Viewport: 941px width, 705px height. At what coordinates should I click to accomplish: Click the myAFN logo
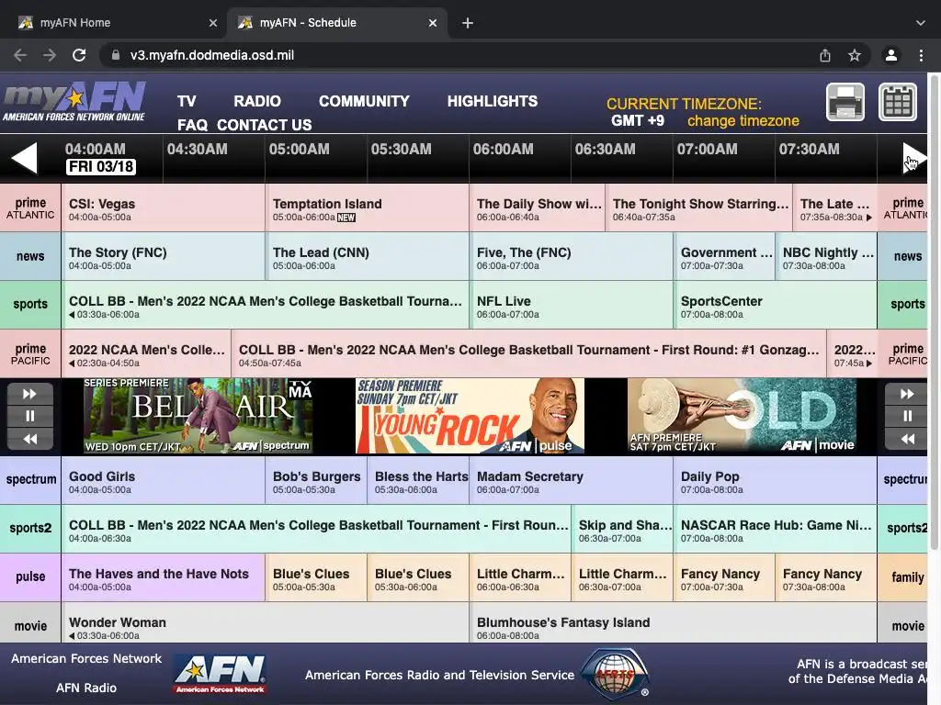(74, 102)
